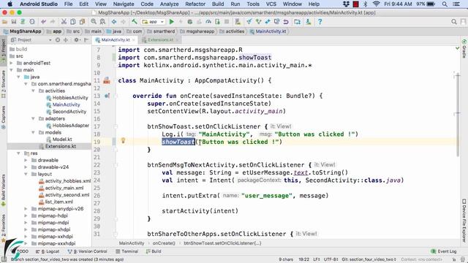This screenshot has height=263, width=468.
Task: Click the Find magnifier icon
Action: coord(94,22)
